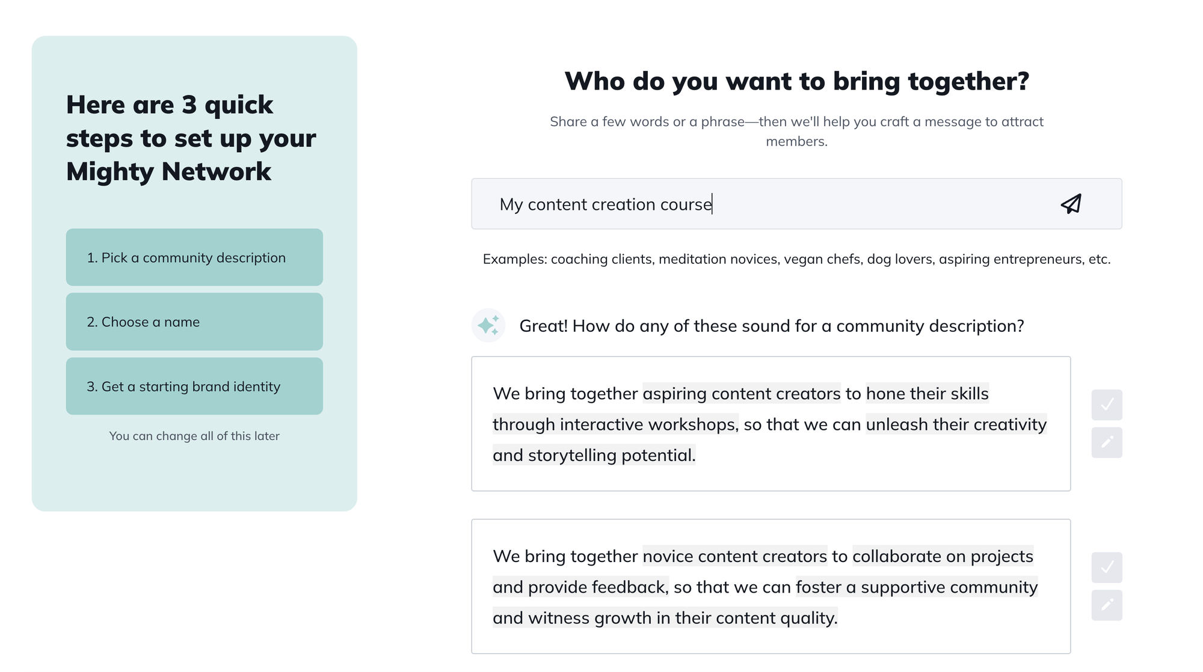Edit the aspiring content creators description pencil
Viewport: 1203px width, 672px height.
1107,442
